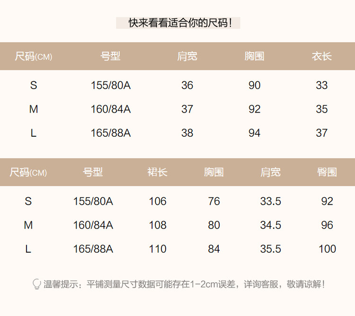Select the shoulder width value 36
The width and height of the screenshot is (355, 316).
tap(187, 85)
